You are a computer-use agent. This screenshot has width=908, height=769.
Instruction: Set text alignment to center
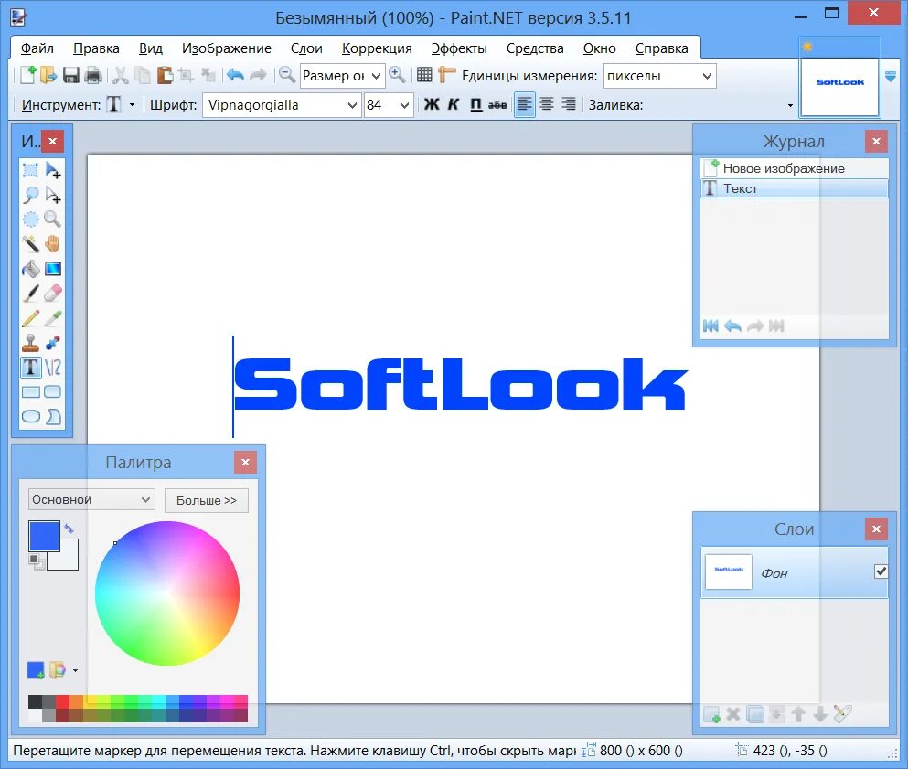coord(546,104)
